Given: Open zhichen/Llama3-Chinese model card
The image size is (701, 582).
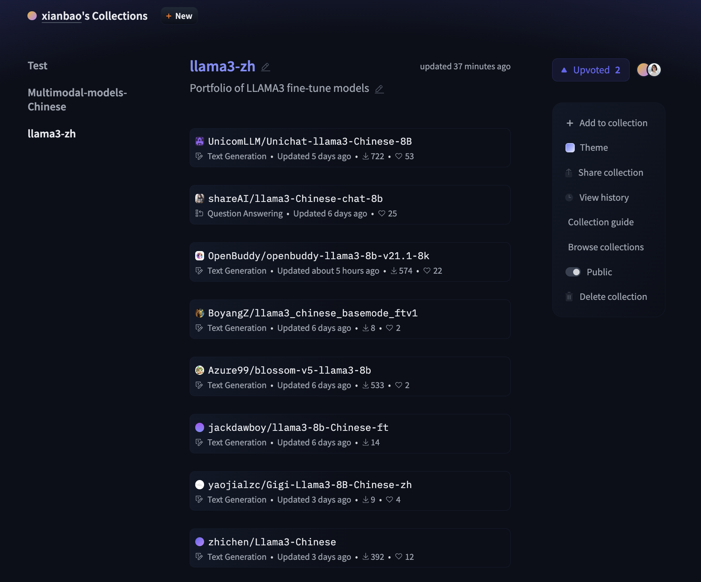Looking at the screenshot, I should click(272, 542).
